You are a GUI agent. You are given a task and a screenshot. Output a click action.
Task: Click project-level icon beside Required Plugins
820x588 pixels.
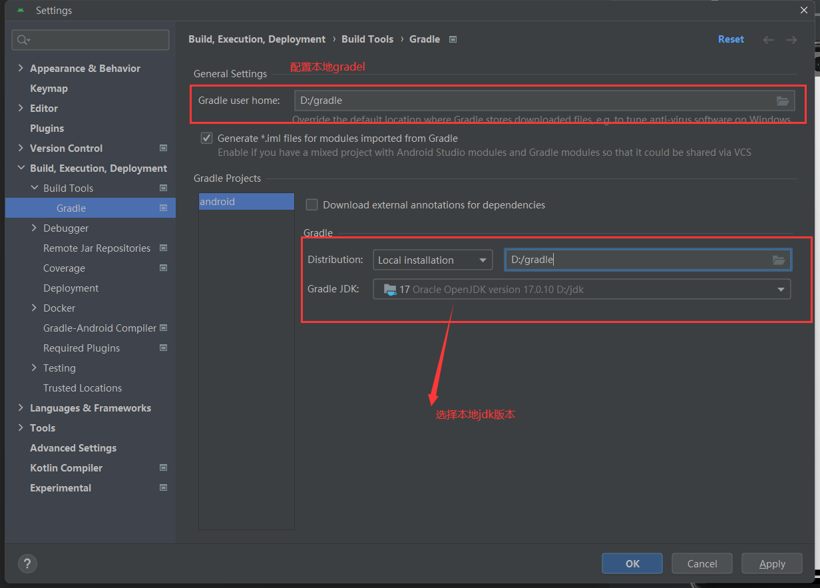coord(164,348)
